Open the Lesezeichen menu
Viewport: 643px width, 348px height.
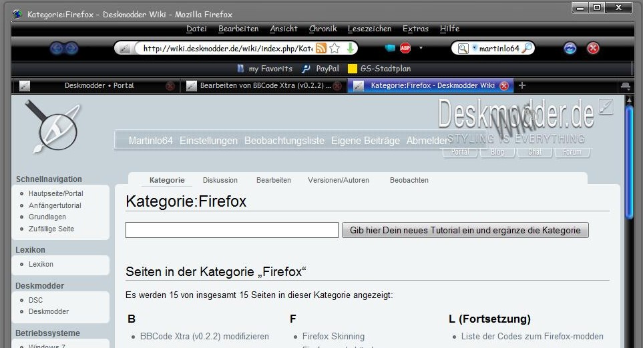[369, 29]
